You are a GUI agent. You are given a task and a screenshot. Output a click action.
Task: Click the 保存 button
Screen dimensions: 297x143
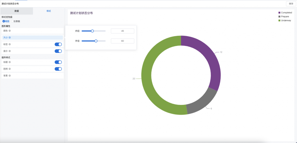pos(291,3)
